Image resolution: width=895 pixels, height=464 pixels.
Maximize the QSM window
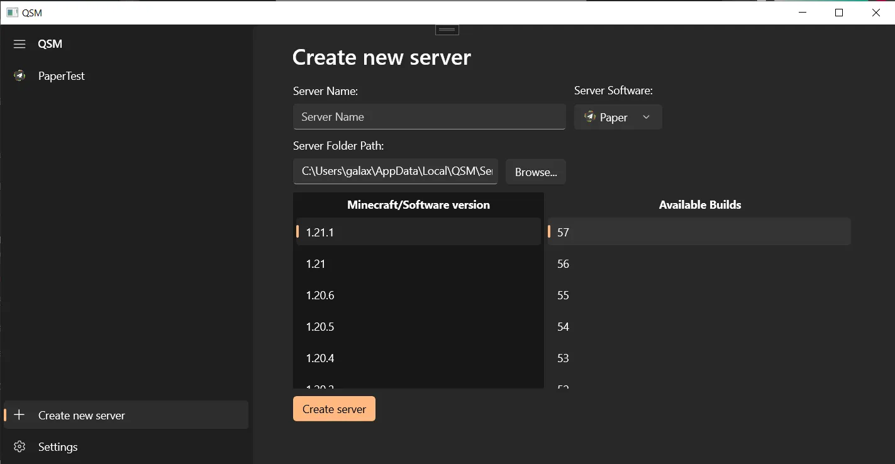click(839, 13)
